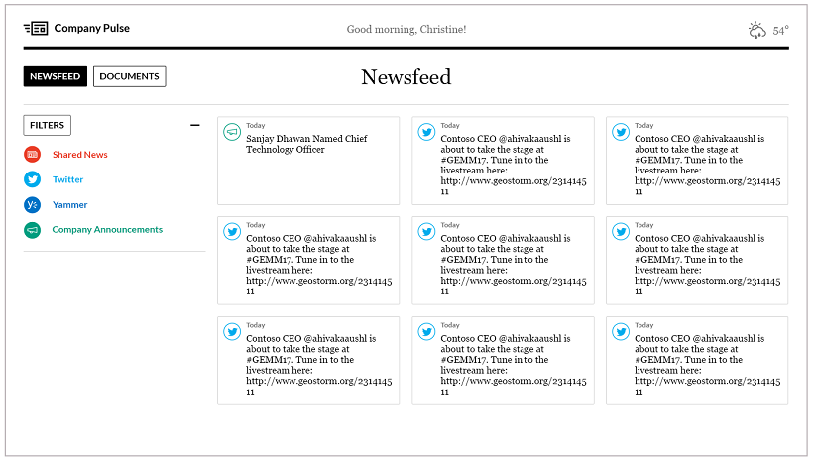Click megaphone icon on Sanjay Dhawan card

tap(232, 131)
